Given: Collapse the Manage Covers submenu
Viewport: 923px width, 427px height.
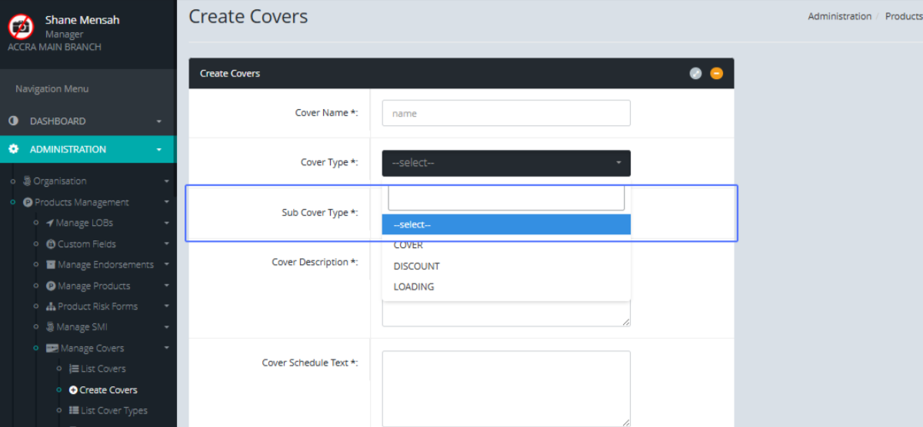Looking at the screenshot, I should click(x=166, y=349).
